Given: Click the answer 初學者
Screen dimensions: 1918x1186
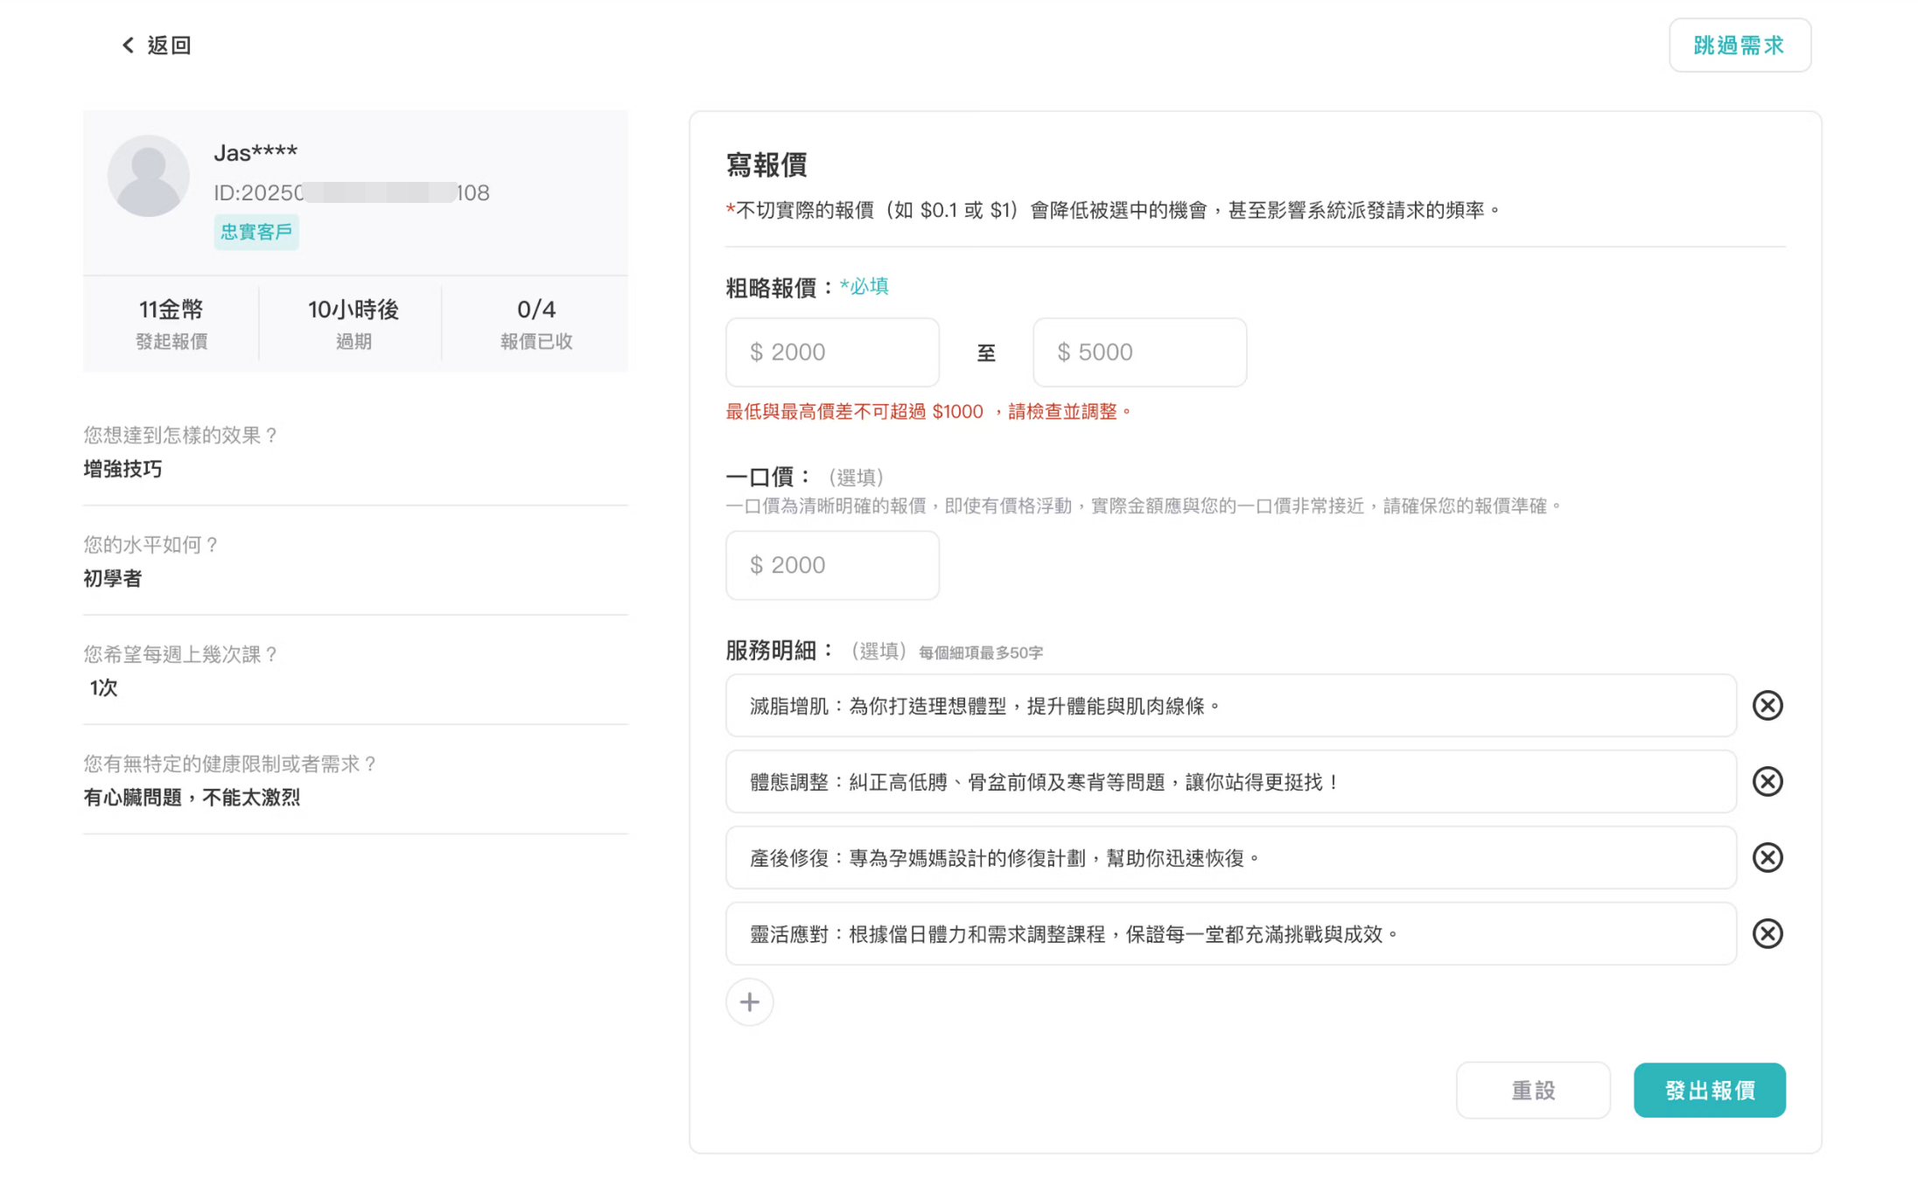Looking at the screenshot, I should 112,578.
